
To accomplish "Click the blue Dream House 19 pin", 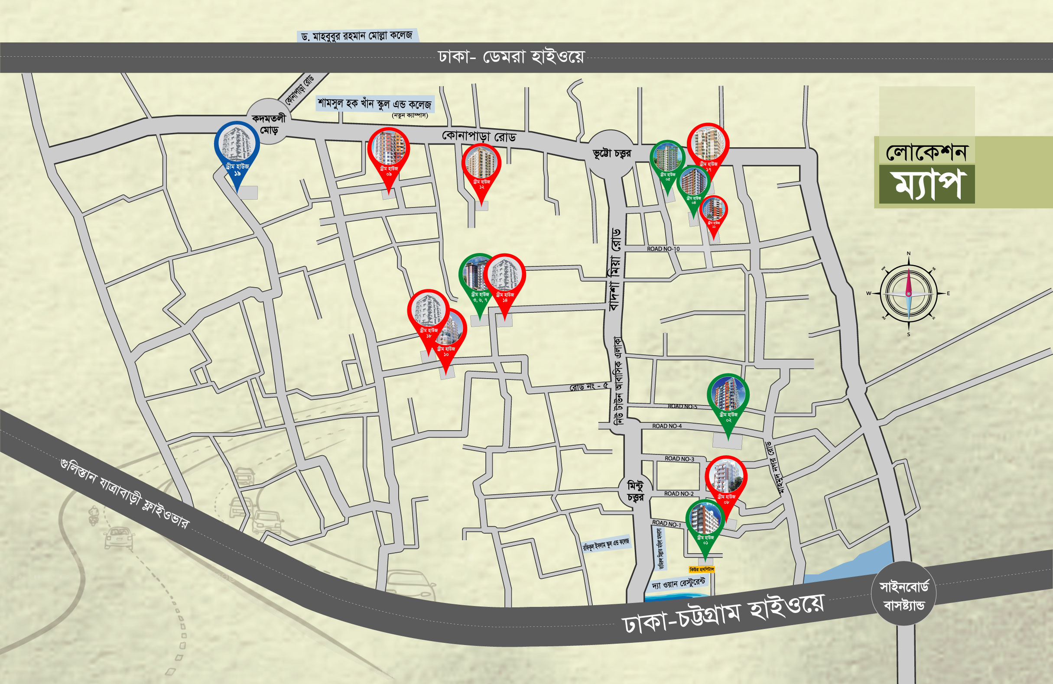I will 237,155.
